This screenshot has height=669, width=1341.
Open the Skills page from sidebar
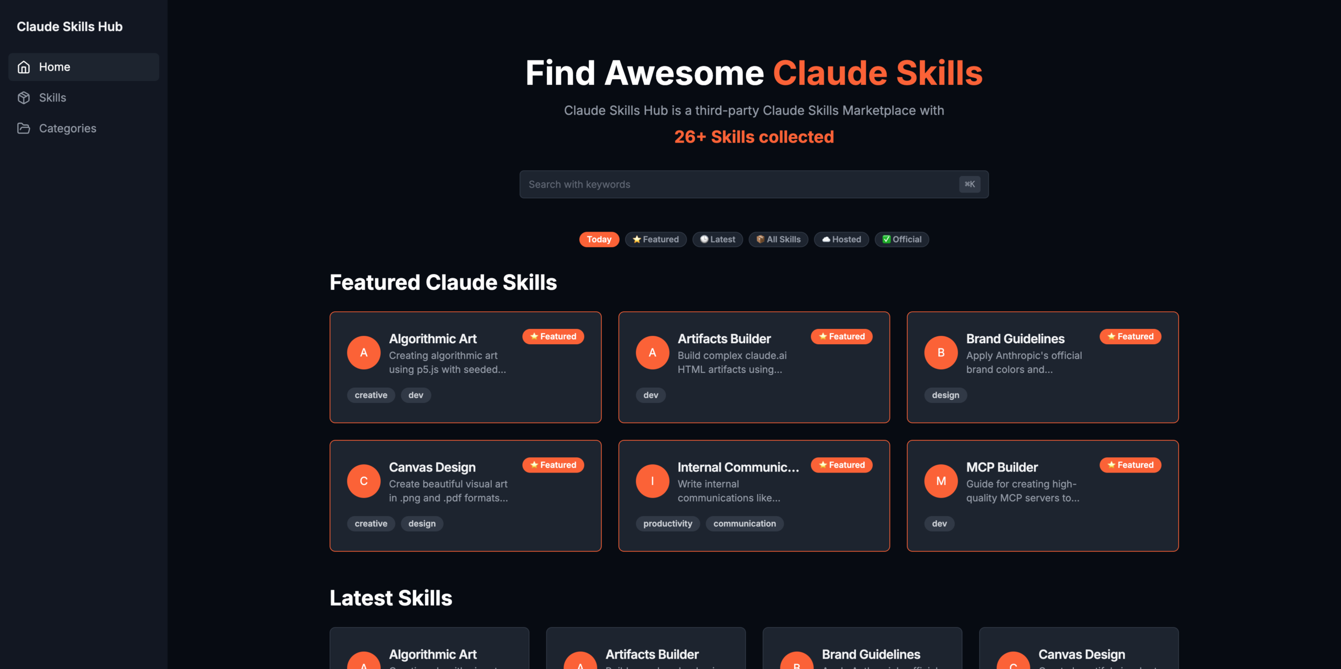tap(52, 97)
